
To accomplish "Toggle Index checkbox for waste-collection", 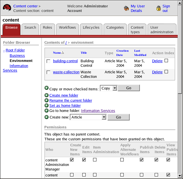I will tap(166, 72).
